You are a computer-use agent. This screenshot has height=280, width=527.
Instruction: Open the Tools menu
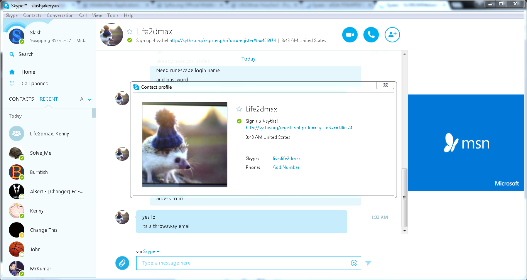[x=113, y=15]
